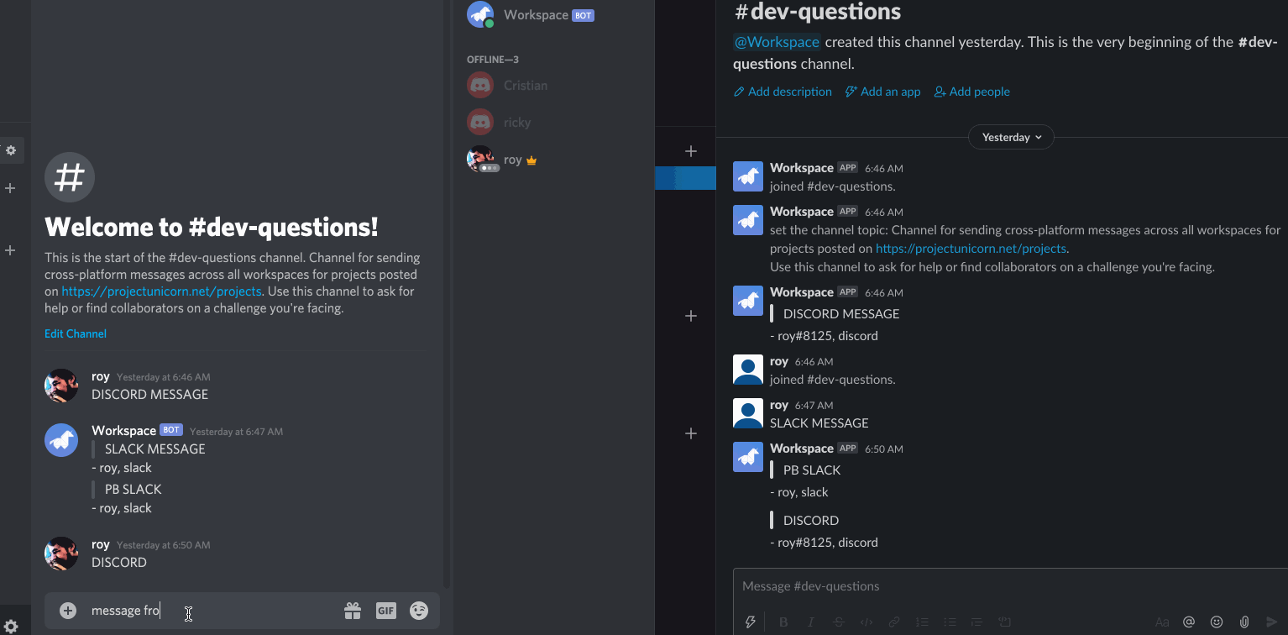Click Workspace bot avatar in Discord chat
The image size is (1288, 635).
(61, 440)
